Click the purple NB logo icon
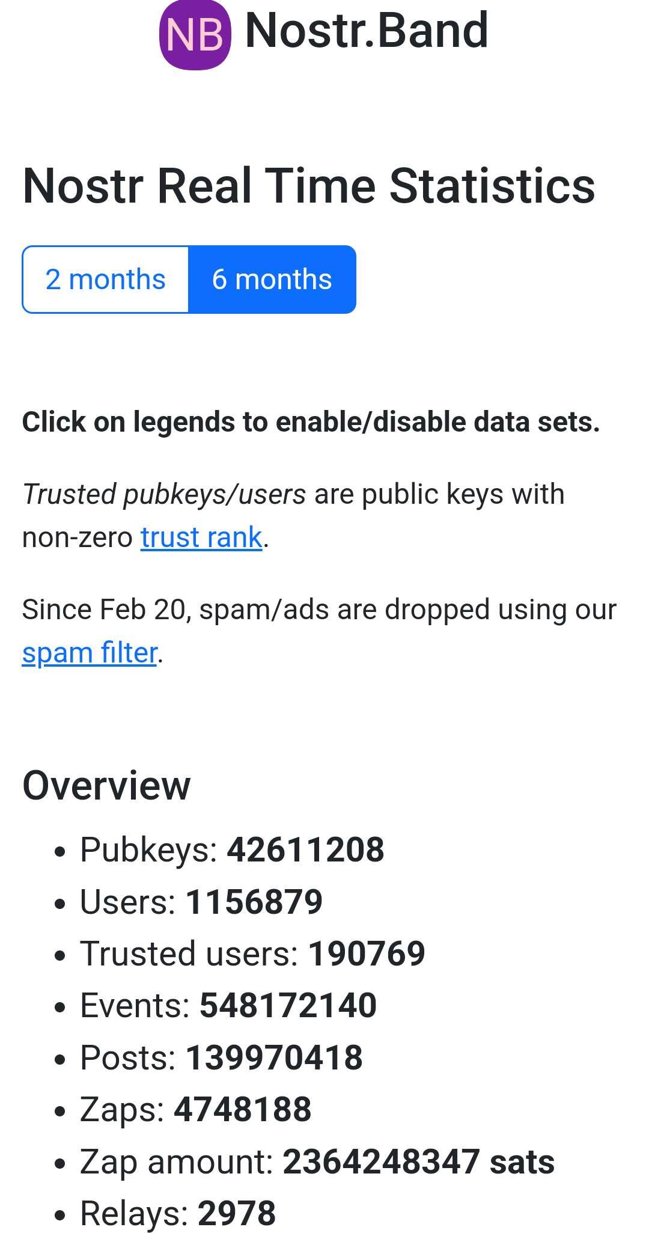This screenshot has width=649, height=1233. (x=195, y=34)
